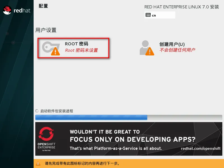Image resolution: width=224 pixels, height=168 pixels.
Task: Open the ROOT 密码 key icon
Action: pyautogui.click(x=51, y=48)
